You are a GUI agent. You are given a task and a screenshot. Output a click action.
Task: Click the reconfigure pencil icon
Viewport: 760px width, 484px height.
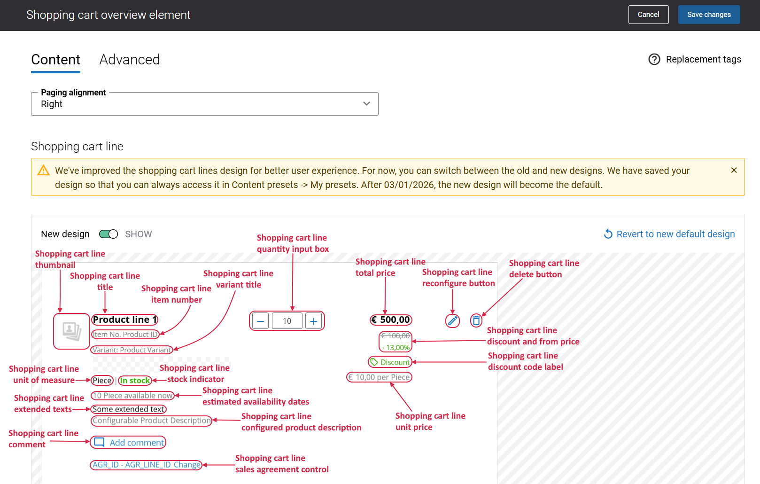[x=452, y=321]
